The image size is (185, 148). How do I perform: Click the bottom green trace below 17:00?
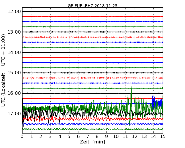coord(92,129)
